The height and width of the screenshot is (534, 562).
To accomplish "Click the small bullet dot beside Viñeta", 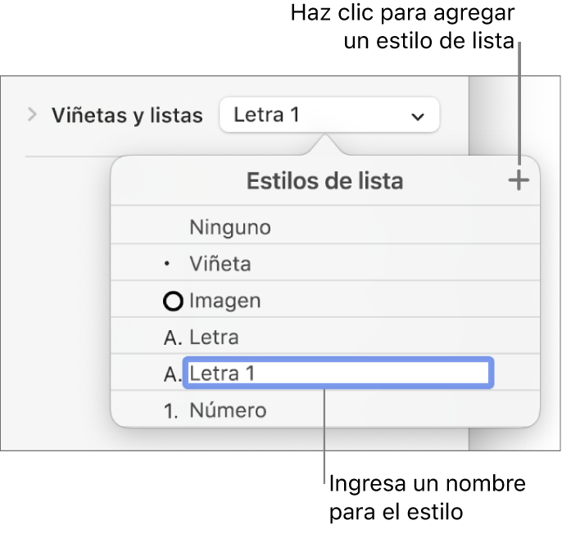I will (x=170, y=265).
